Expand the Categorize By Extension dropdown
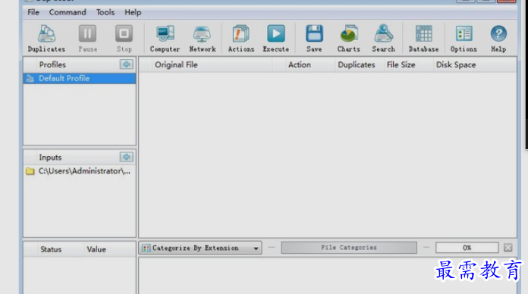The height and width of the screenshot is (294, 528). (x=200, y=248)
